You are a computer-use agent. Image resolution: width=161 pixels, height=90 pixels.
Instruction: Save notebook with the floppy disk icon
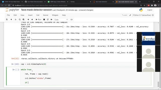[x=7, y=19]
